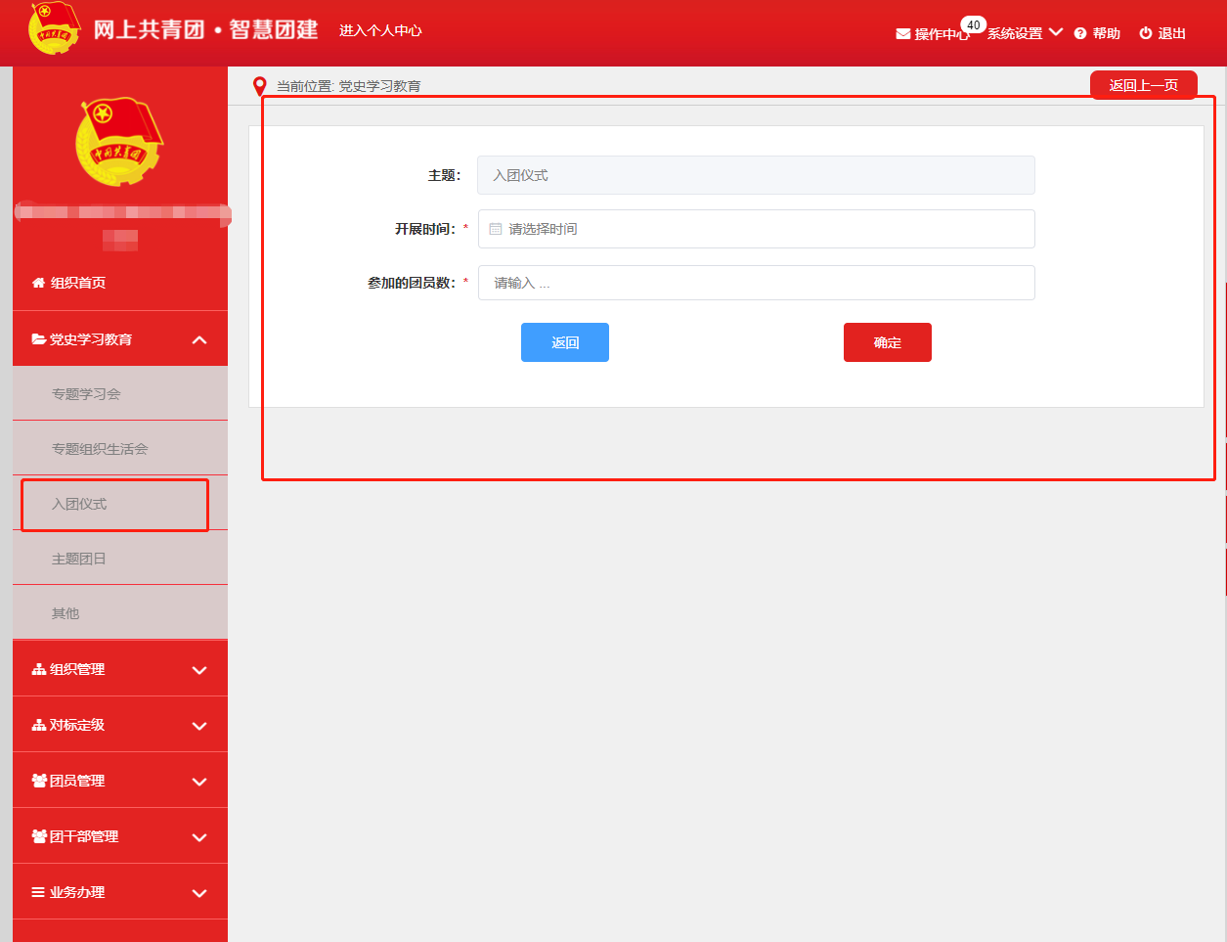Click the red 确定 button
Image resolution: width=1227 pixels, height=942 pixels.
pyautogui.click(x=887, y=342)
